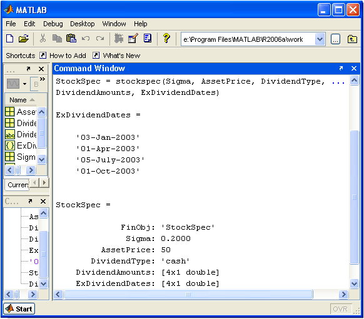Click the '05-July-2003' text in output
364x319 pixels.
point(110,160)
